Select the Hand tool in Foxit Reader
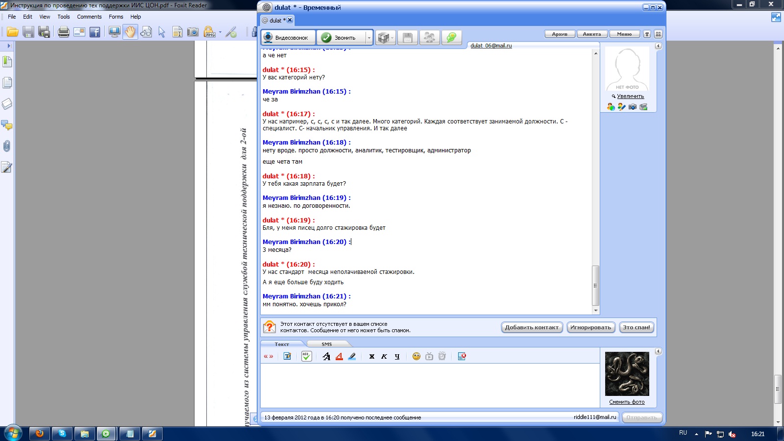 click(x=130, y=32)
